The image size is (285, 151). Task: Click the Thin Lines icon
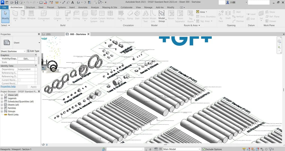[89, 2]
